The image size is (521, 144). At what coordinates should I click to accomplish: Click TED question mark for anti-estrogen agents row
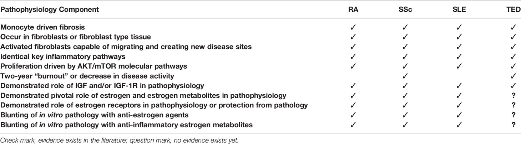coord(514,114)
